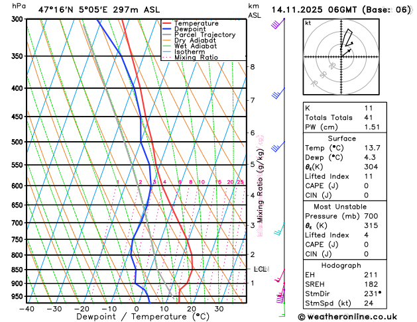The width and height of the screenshot is (417, 322).
Task: Click the purple wind barb at 300 hPa
Action: [x=278, y=24]
